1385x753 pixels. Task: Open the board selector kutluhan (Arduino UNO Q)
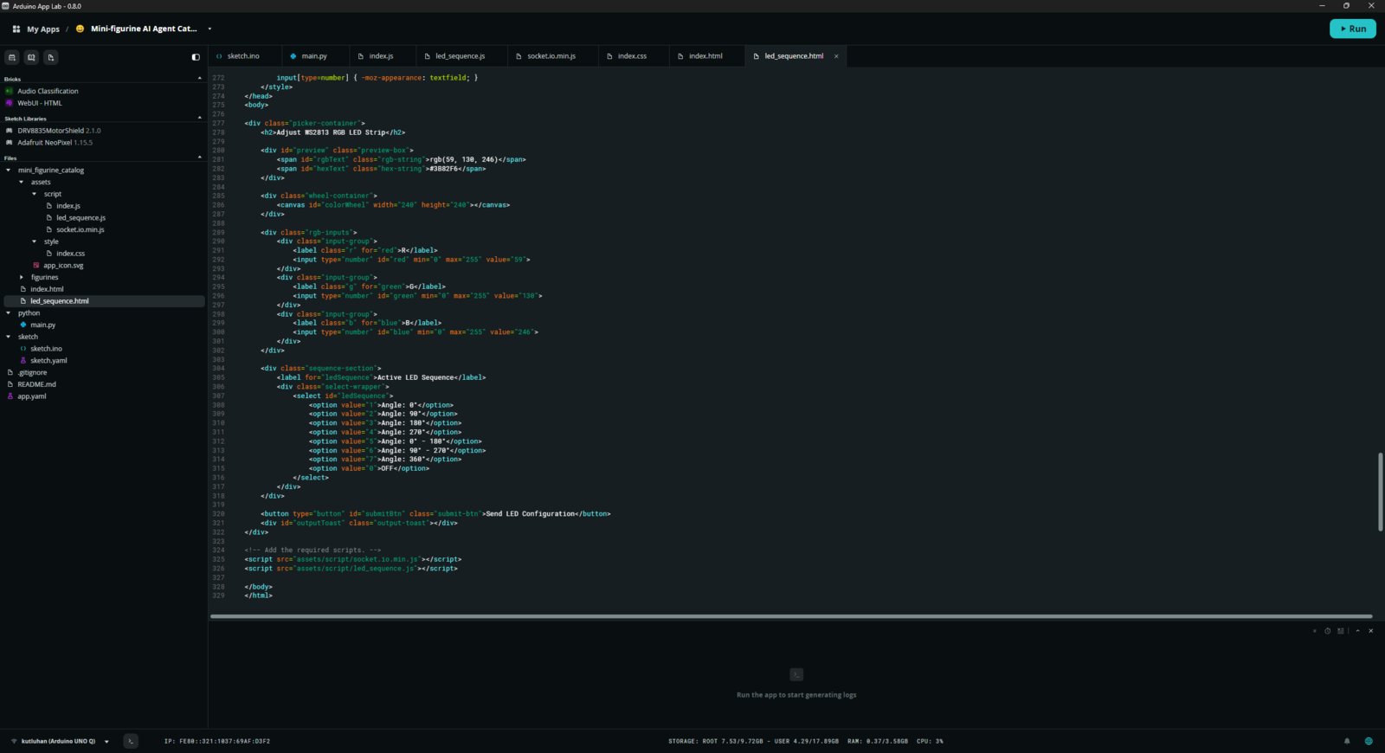60,741
